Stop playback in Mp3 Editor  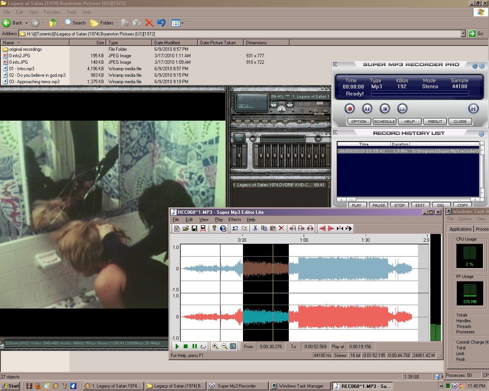tap(186, 346)
